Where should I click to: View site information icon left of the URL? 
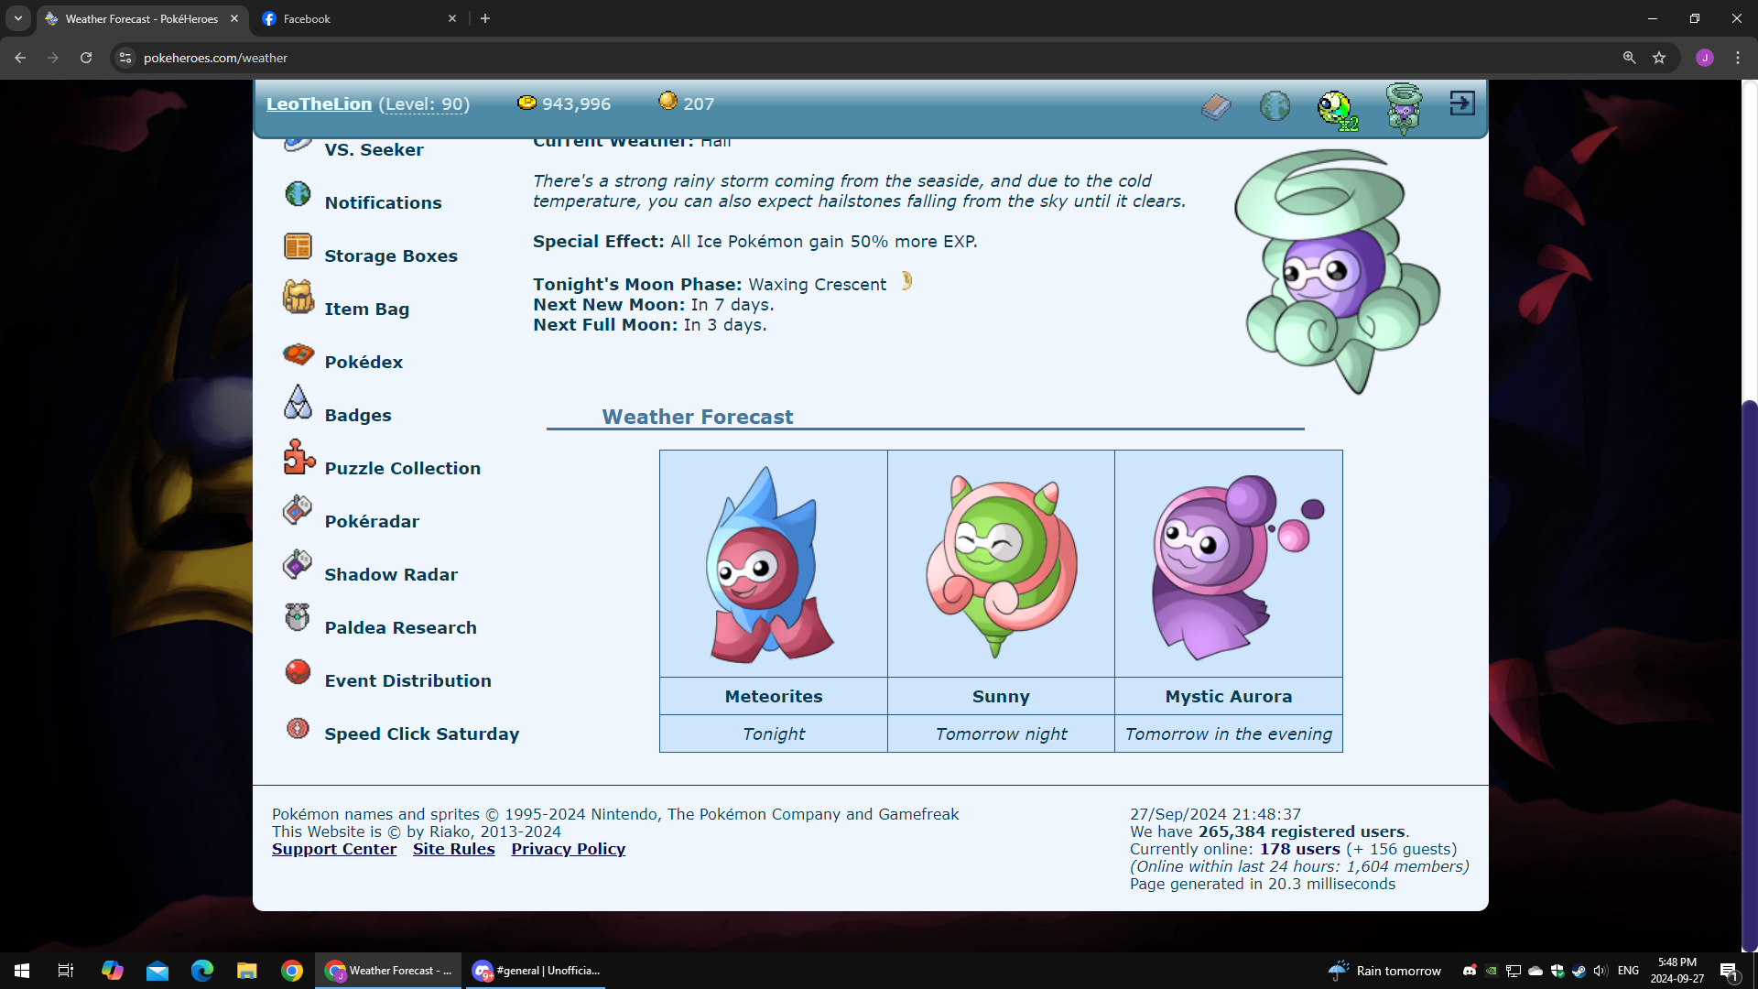coord(125,58)
